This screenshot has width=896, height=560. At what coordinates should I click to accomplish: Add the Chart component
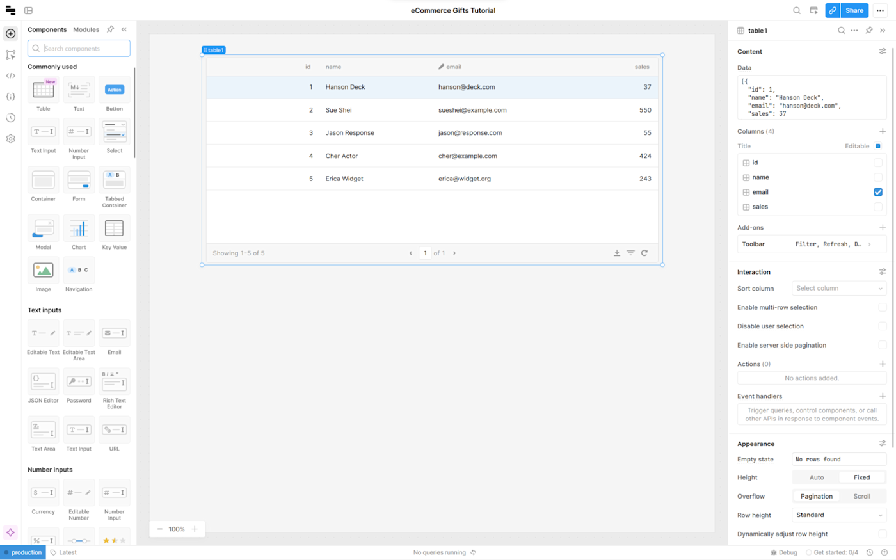(79, 232)
